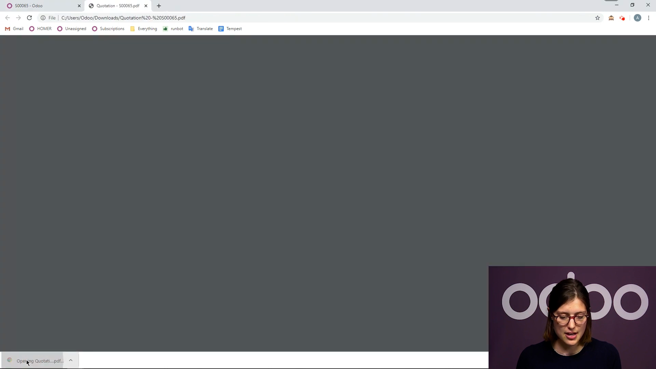
Task: Bookmark this page with star icon
Action: (x=598, y=18)
